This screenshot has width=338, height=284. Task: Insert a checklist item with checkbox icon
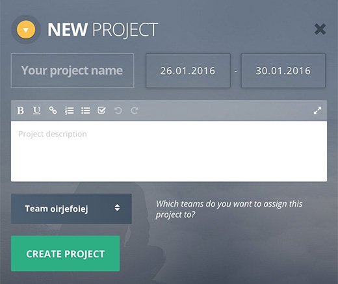101,110
